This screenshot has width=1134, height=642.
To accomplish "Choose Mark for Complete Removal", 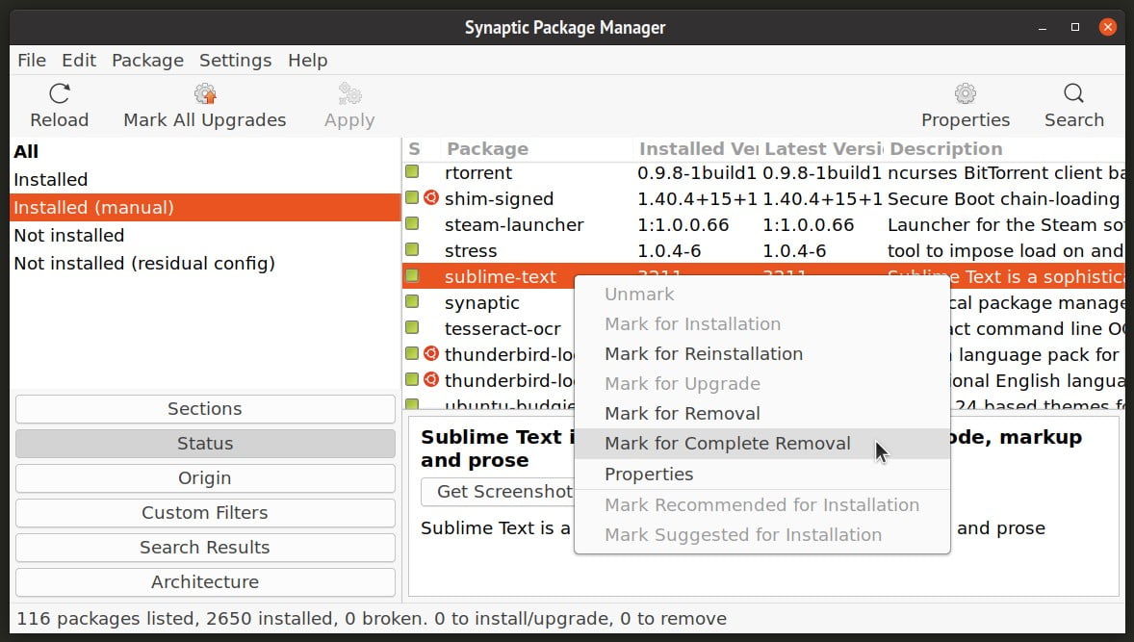I will tap(761, 443).
